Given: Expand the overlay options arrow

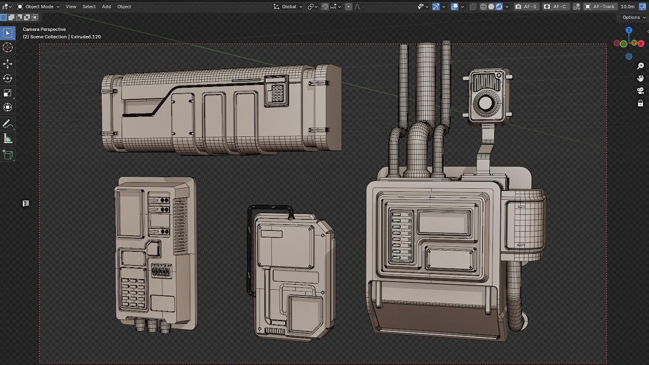Looking at the screenshot, I should [463, 6].
